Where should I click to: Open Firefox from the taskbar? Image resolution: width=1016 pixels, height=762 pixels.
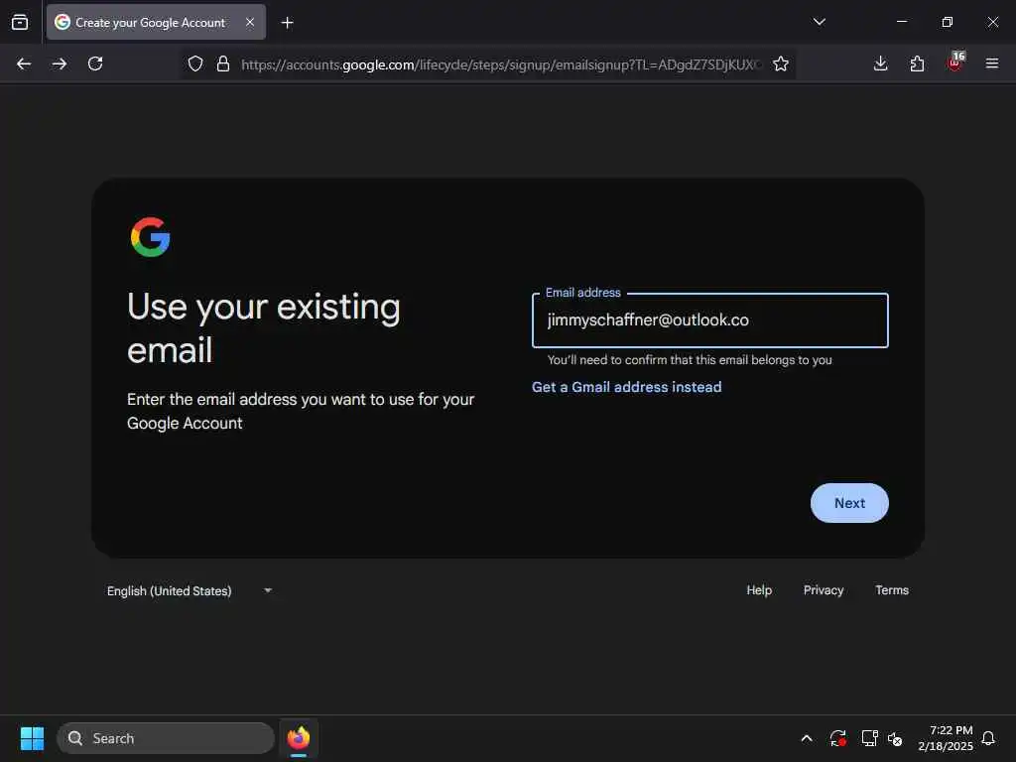pyautogui.click(x=299, y=738)
